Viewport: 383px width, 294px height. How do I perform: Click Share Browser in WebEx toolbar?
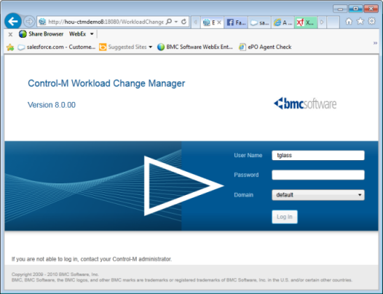tap(41, 34)
